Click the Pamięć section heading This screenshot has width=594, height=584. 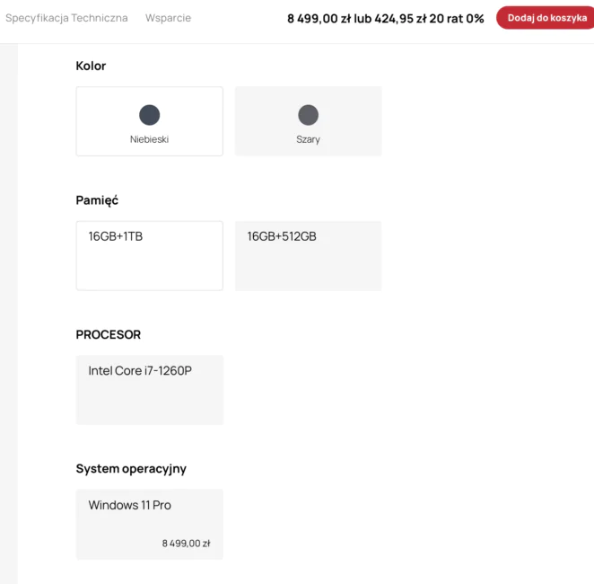tap(97, 200)
